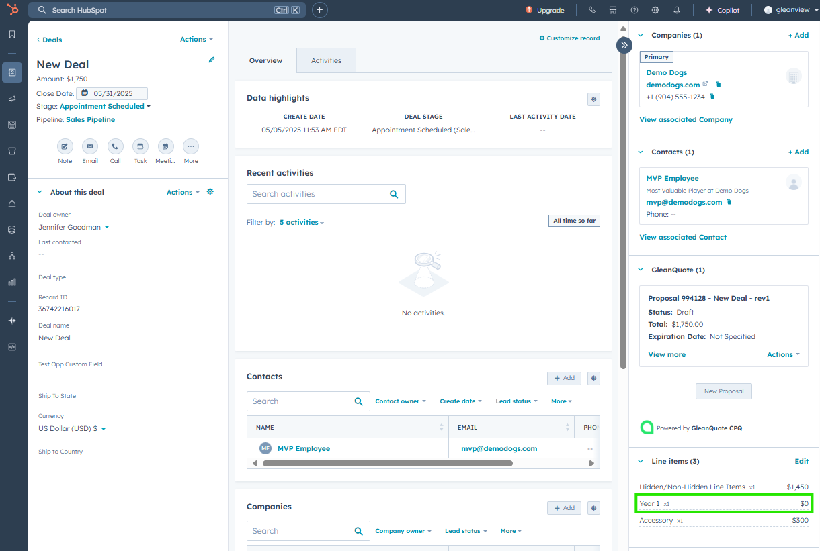The image size is (820, 551).
Task: Open the GleanQuote proposal Actions dropdown
Action: 783,354
